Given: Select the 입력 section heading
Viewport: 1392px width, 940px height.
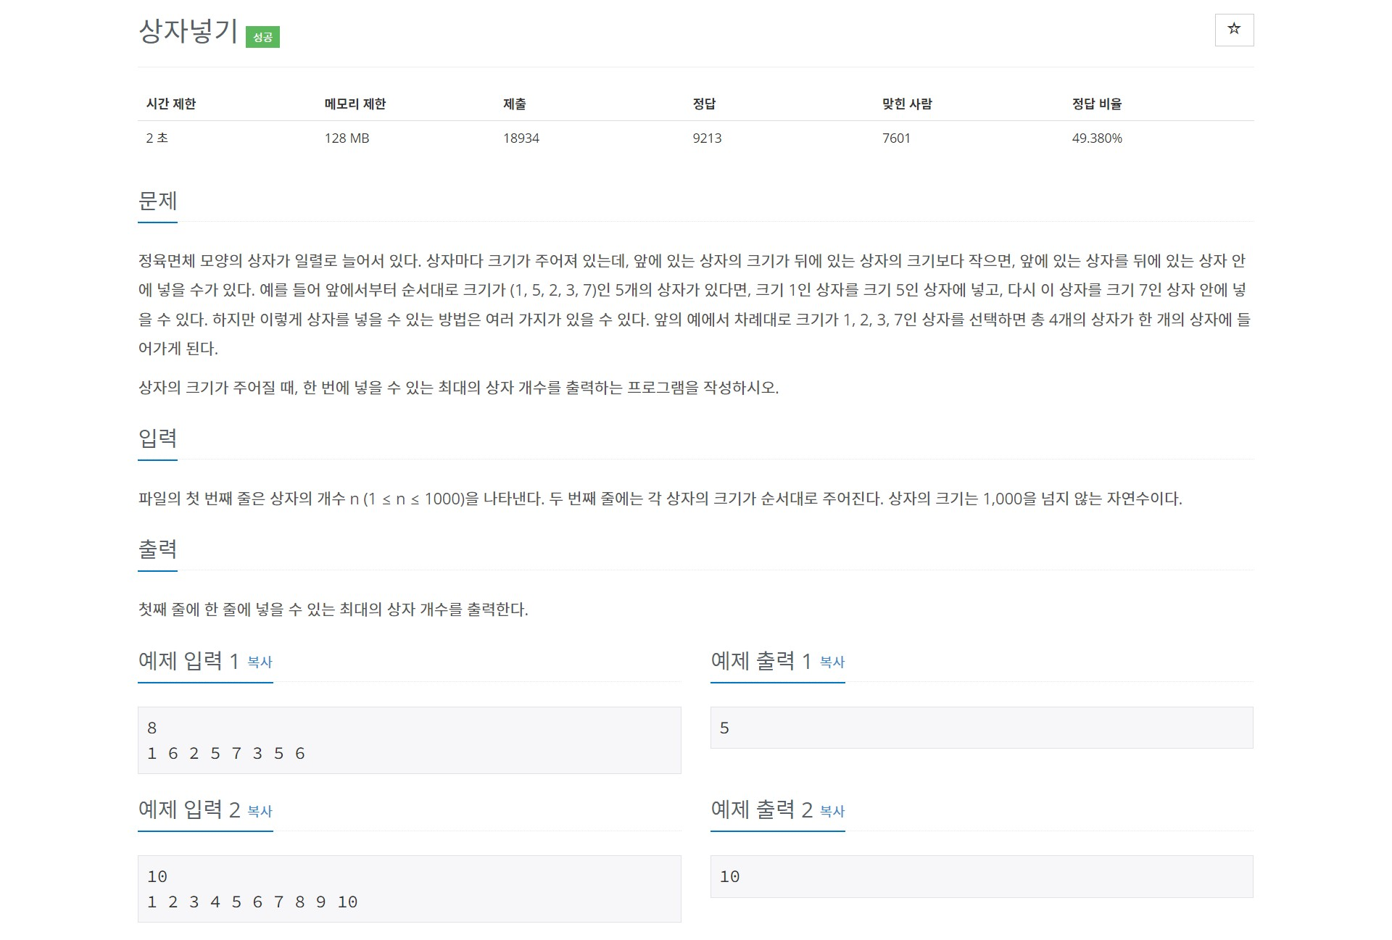Looking at the screenshot, I should (x=157, y=438).
